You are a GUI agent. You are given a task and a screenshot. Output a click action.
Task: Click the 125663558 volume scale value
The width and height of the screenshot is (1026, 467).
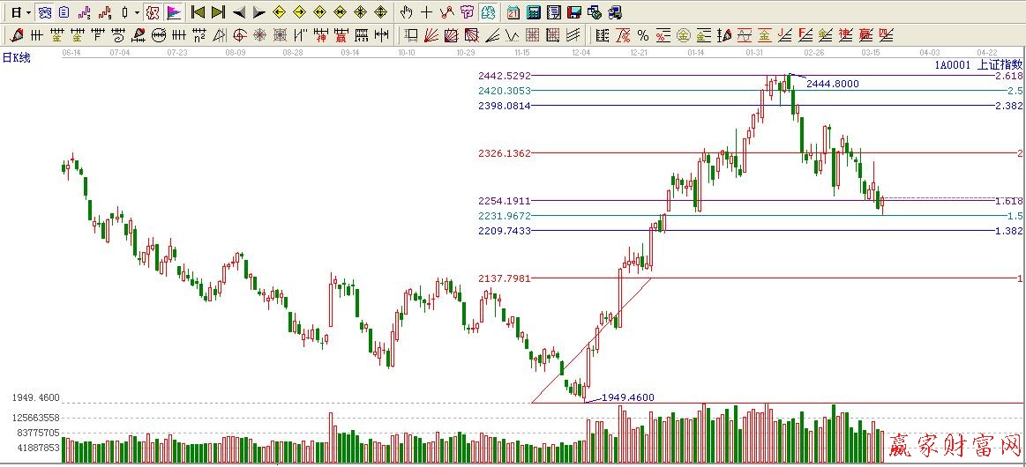36,418
